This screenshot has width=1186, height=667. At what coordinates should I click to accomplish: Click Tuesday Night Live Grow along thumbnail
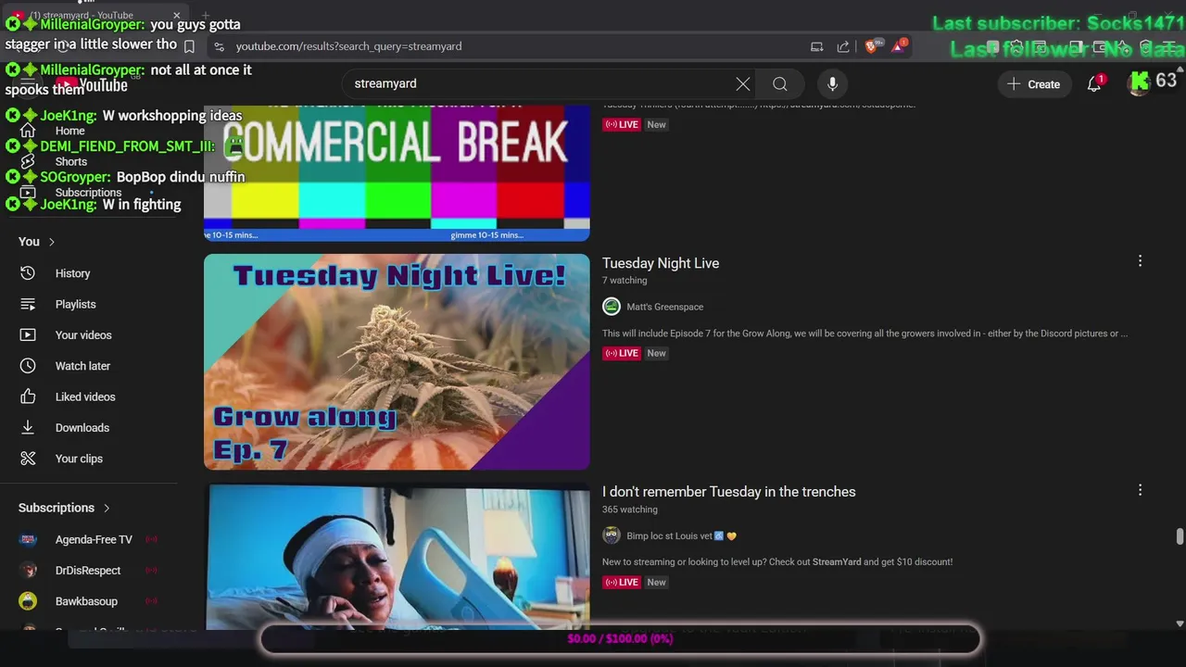(x=397, y=361)
